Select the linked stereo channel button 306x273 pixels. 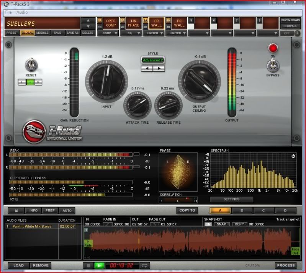click(x=30, y=82)
